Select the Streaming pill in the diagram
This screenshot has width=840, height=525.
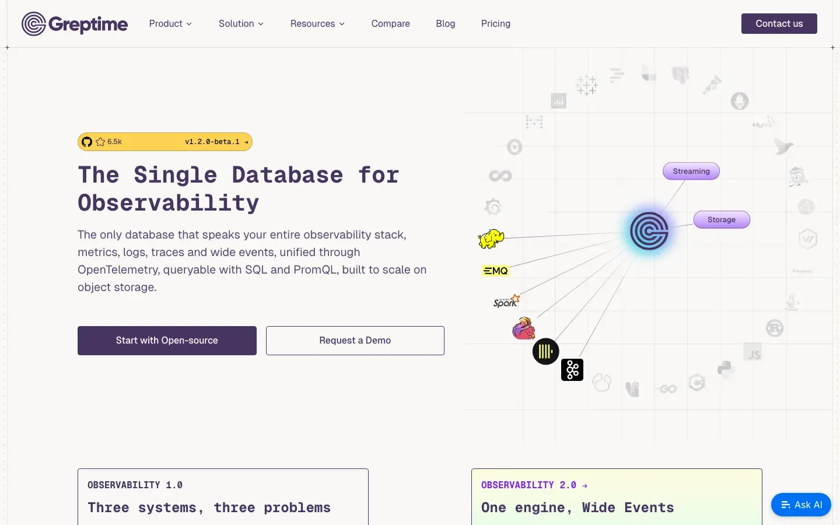coord(691,171)
